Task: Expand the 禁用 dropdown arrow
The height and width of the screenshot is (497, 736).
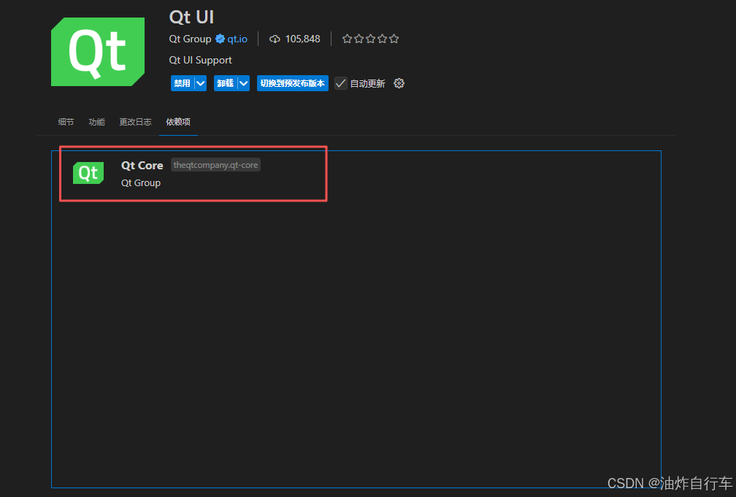Action: coord(200,83)
